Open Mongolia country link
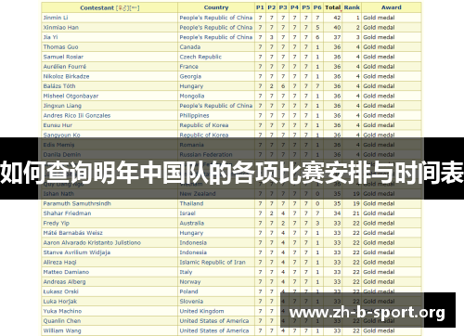The image size is (464, 336). [192, 96]
